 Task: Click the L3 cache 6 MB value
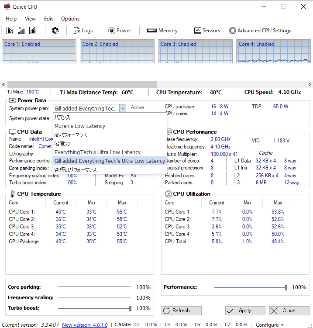tap(261, 183)
